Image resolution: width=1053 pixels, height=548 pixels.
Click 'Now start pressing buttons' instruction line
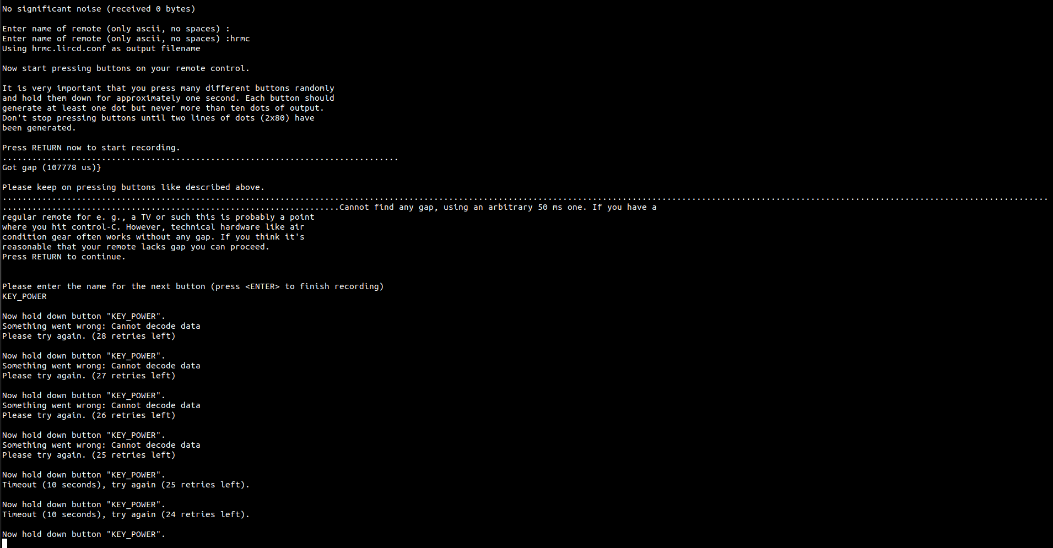point(126,68)
